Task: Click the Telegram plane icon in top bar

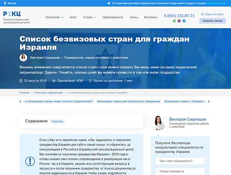Action: click(x=109, y=3)
